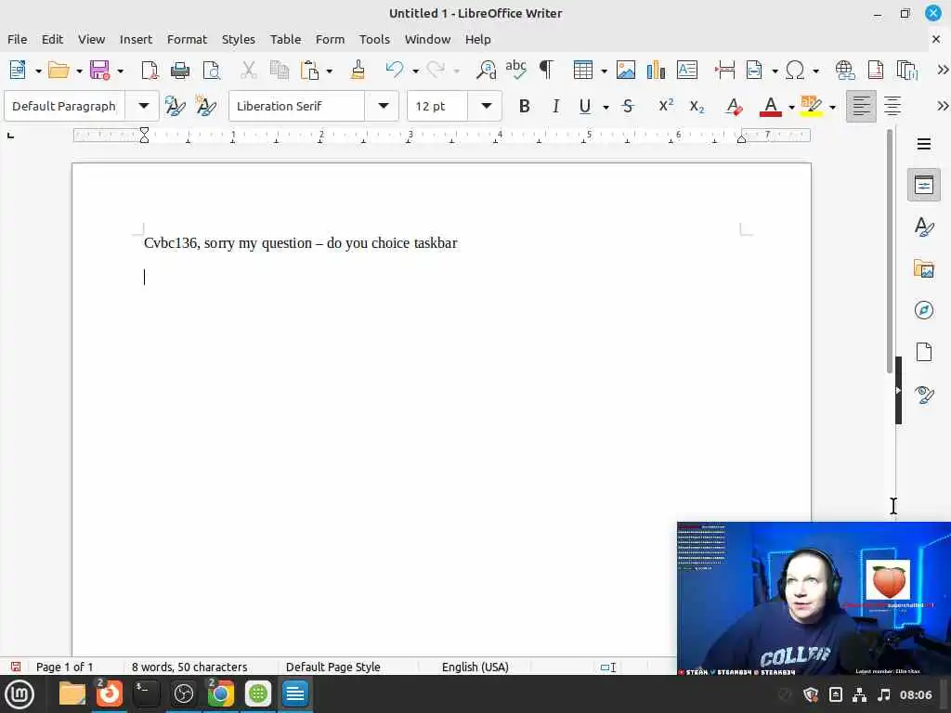This screenshot has width=951, height=713.
Task: Apply yellow Highlighting Color swatch
Action: click(x=812, y=107)
